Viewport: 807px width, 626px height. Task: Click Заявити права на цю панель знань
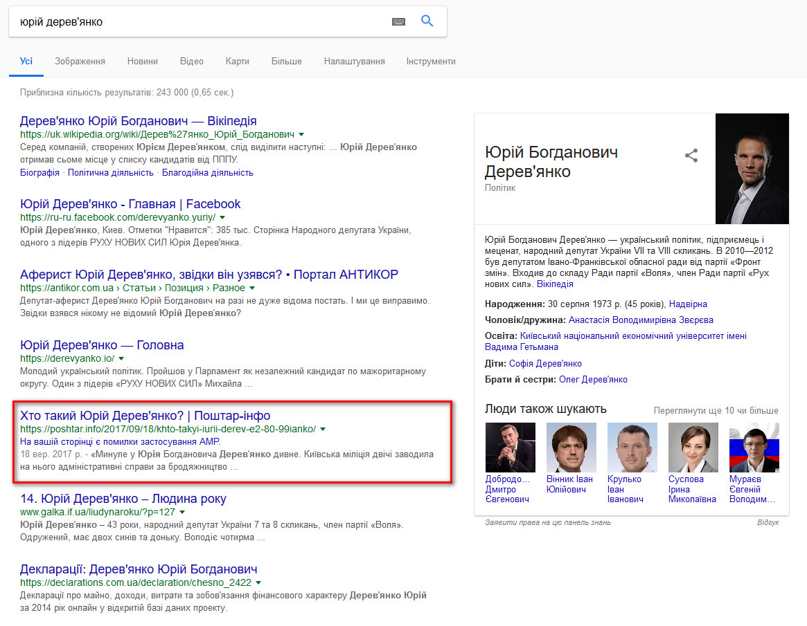[x=548, y=523]
